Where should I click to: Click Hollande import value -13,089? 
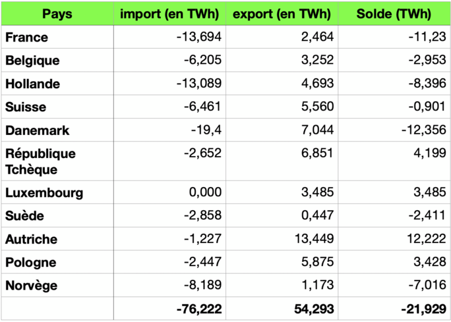[198, 84]
